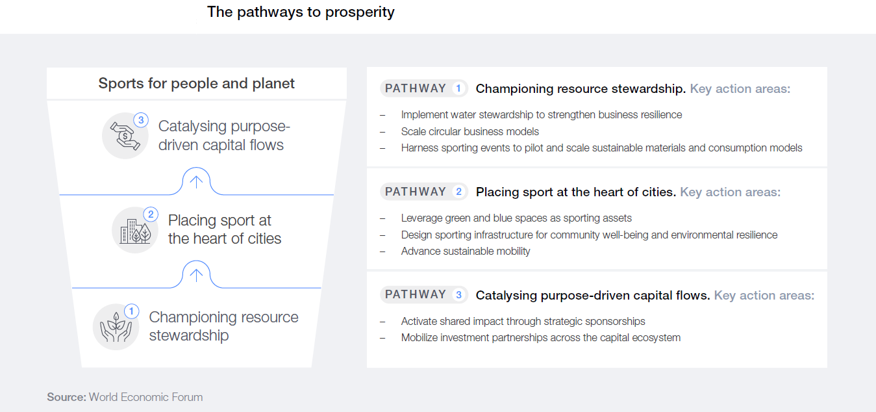Viewport: 876px width, 412px height.
Task: Click the number 1 badge next to PATHWAY
Action: pos(458,88)
